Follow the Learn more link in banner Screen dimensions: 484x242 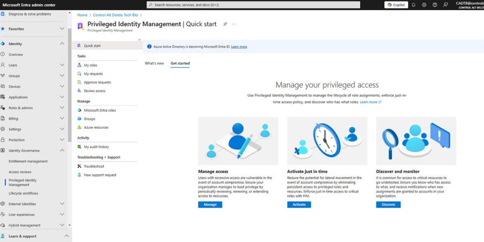[239, 46]
